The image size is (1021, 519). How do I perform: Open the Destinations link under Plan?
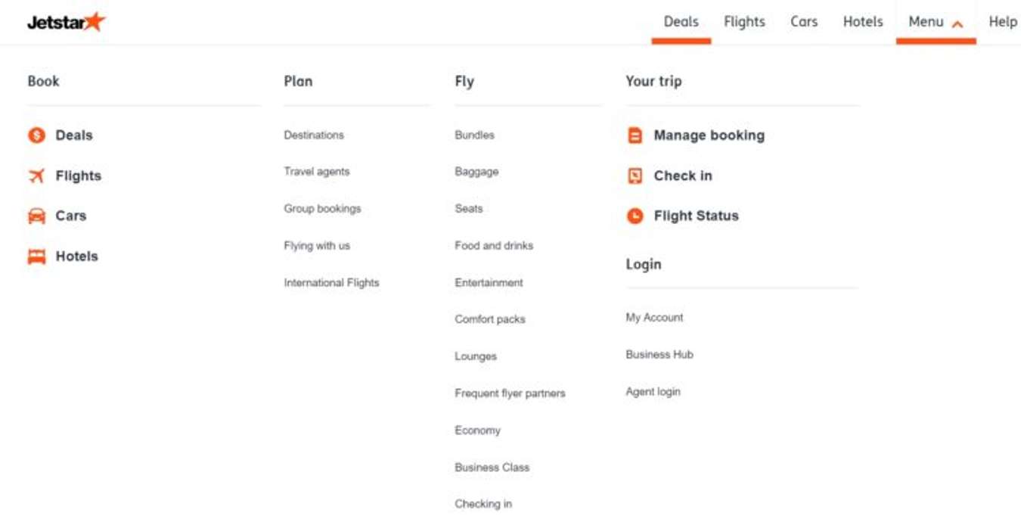[313, 135]
